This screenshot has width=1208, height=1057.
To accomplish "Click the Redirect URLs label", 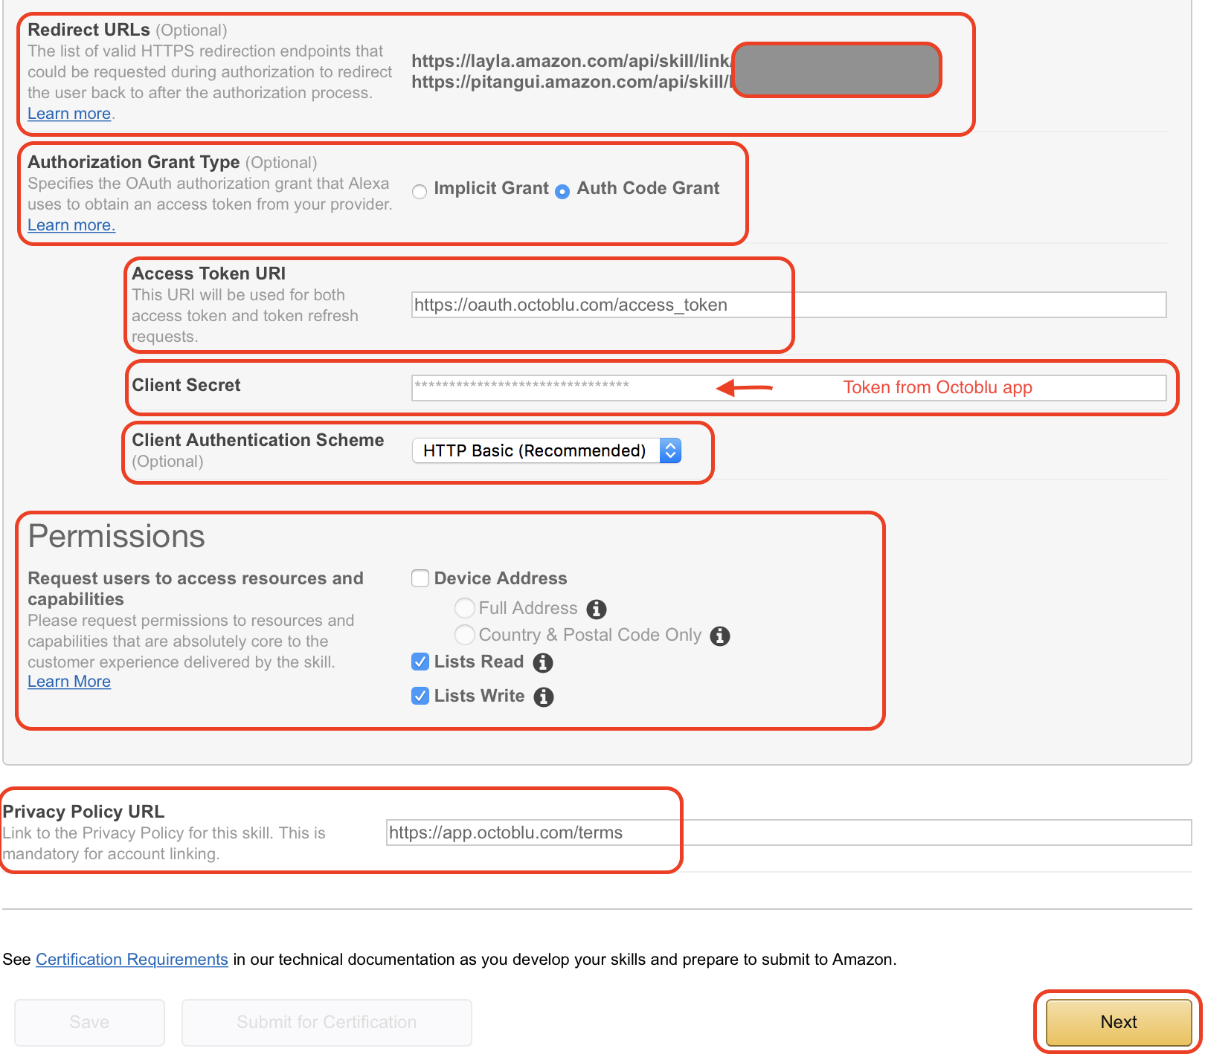I will [89, 30].
